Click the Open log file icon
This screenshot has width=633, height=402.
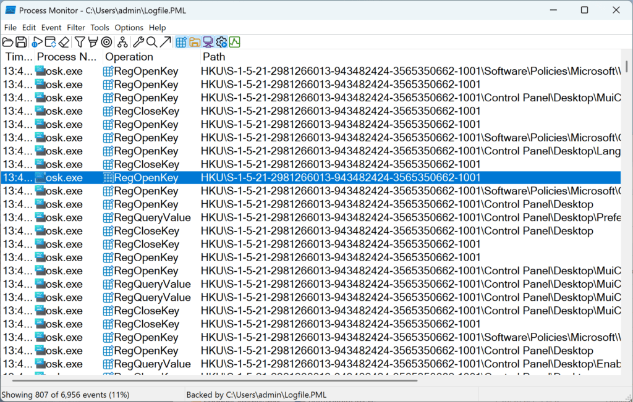[x=7, y=42]
